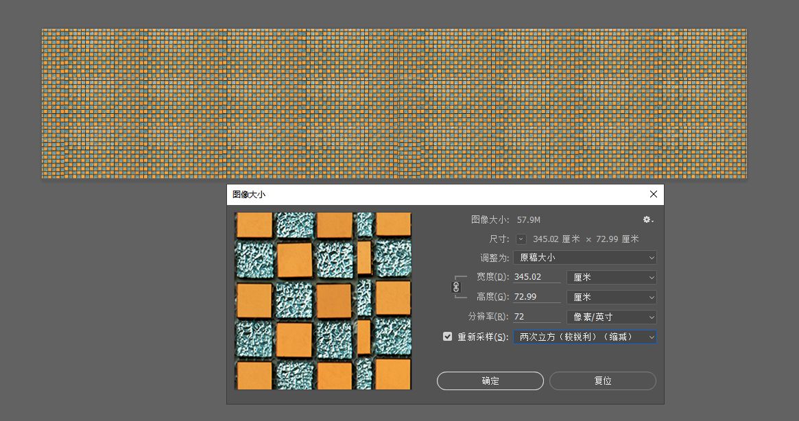The image size is (799, 421).
Task: Click the 宽度 field showing 345.02
Action: 536,277
